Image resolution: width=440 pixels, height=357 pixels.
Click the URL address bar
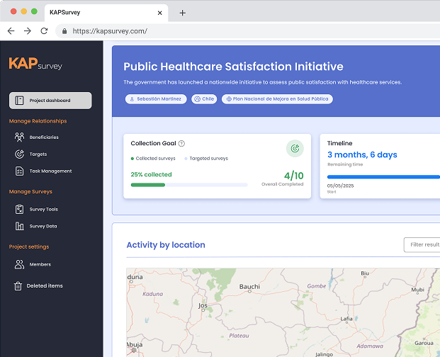click(x=247, y=31)
